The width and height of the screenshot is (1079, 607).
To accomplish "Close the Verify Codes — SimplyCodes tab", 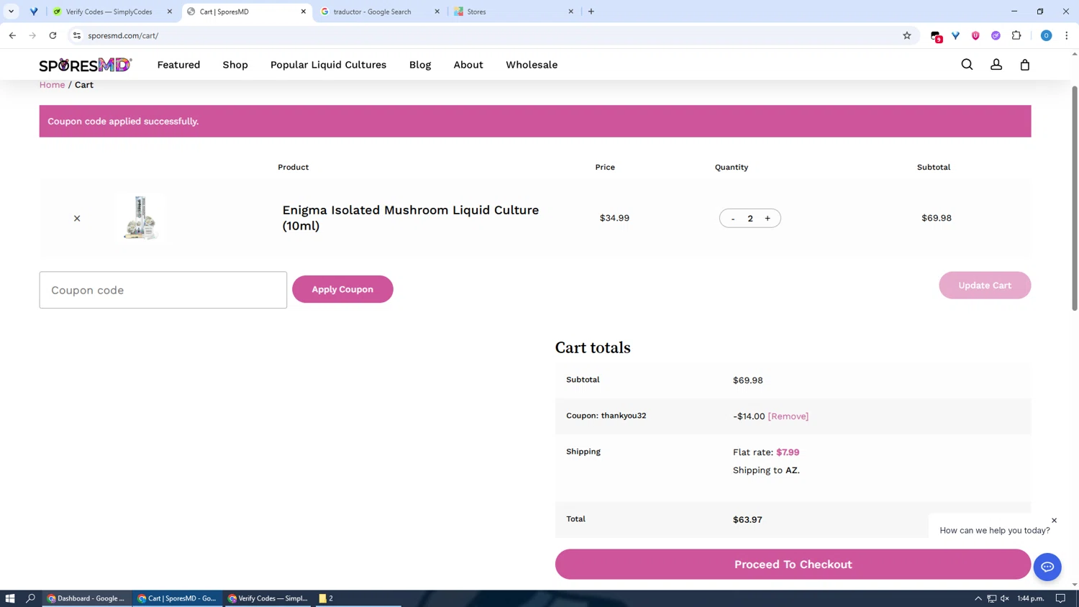I will tap(170, 12).
